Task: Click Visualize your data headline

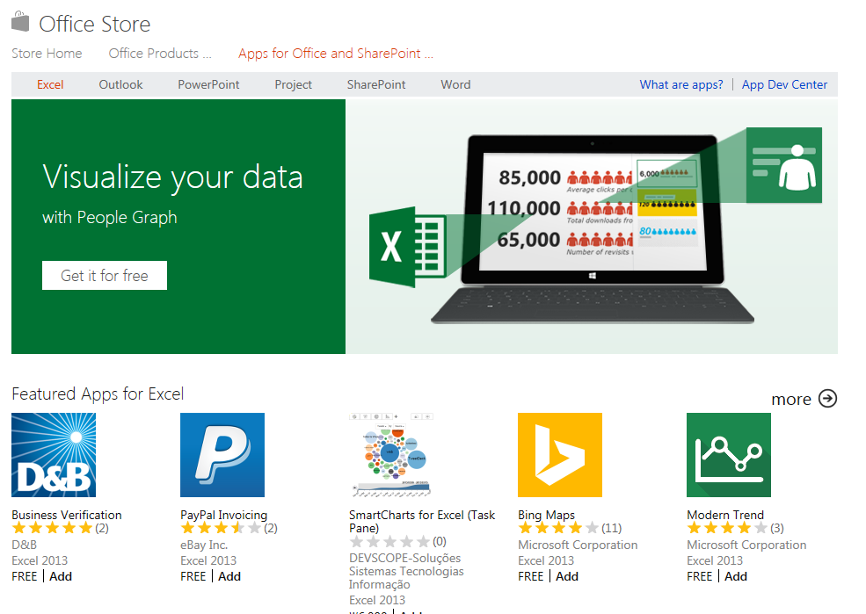Action: tap(173, 177)
